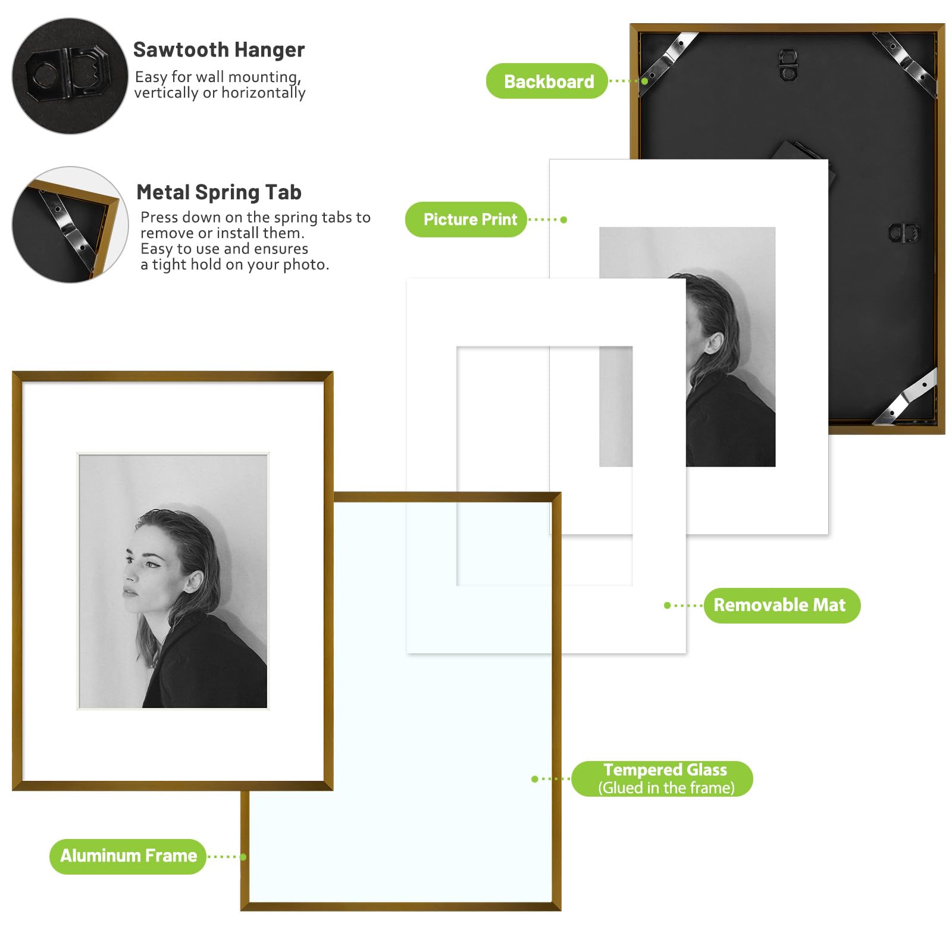Click the Metal Spring Tab heading text
The width and height of the screenshot is (952, 952).
219,192
